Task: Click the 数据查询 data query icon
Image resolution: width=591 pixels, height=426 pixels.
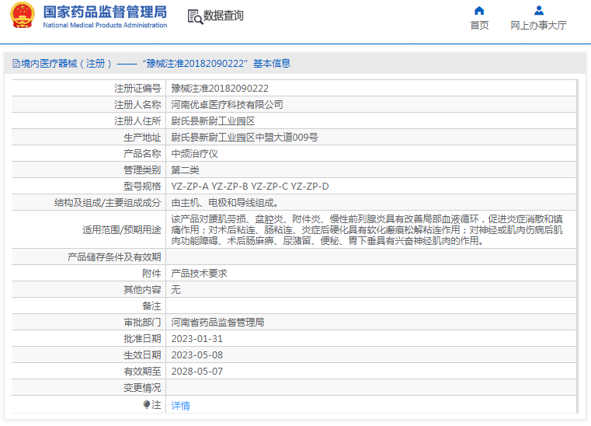Action: point(194,16)
